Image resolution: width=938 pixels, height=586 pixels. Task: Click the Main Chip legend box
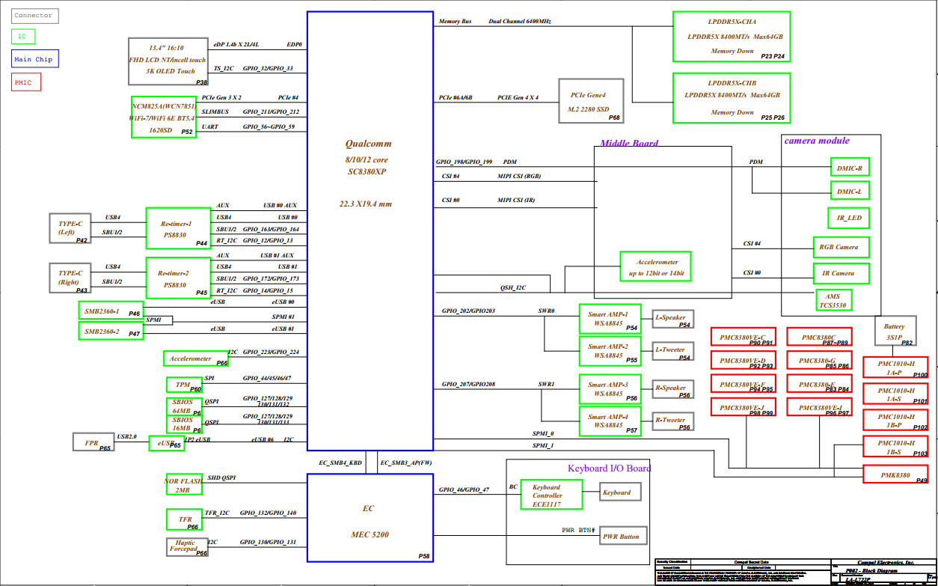[x=34, y=59]
